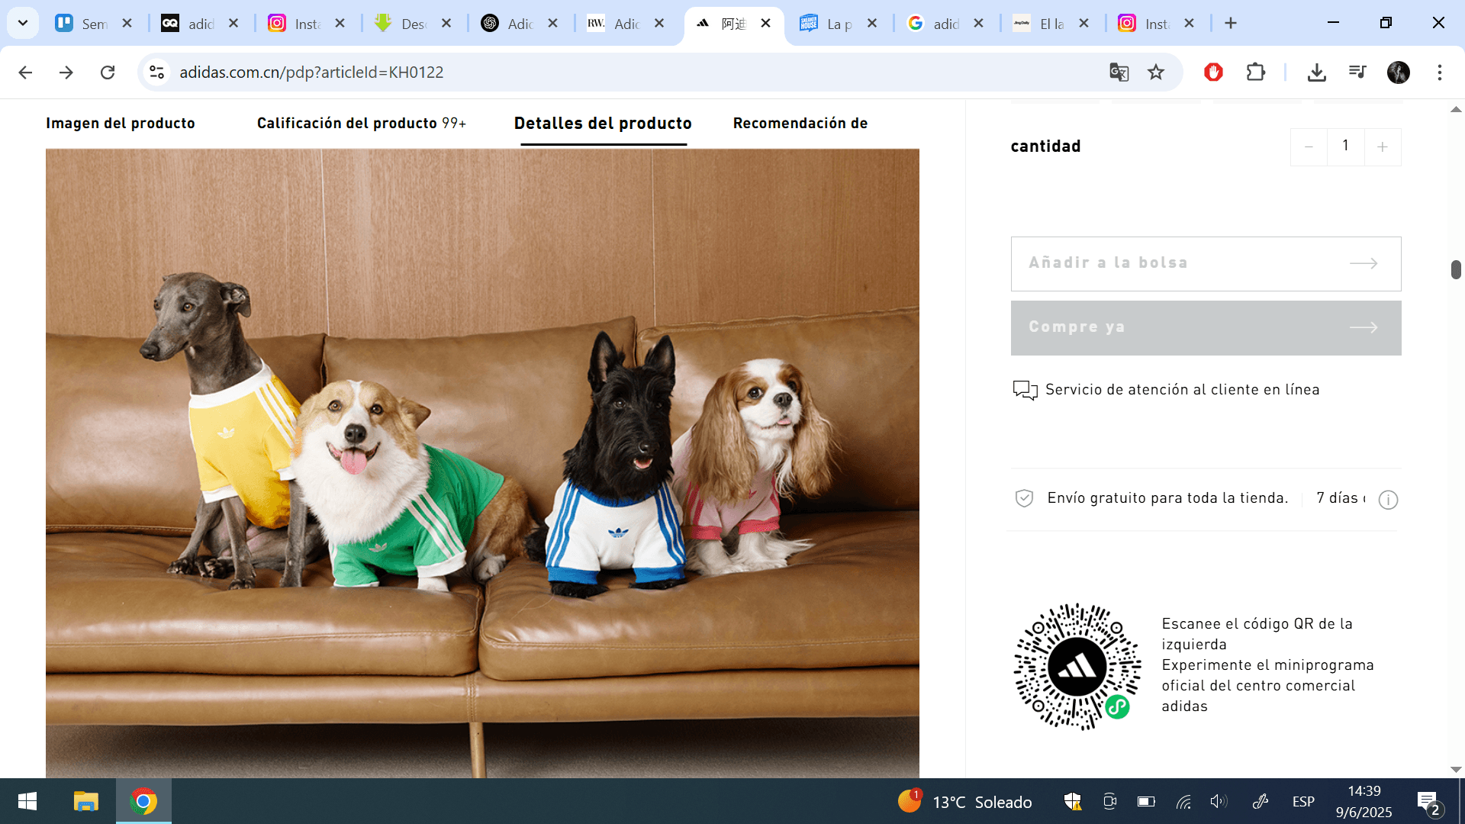Image resolution: width=1465 pixels, height=824 pixels.
Task: Click the address bar URL
Action: [311, 72]
